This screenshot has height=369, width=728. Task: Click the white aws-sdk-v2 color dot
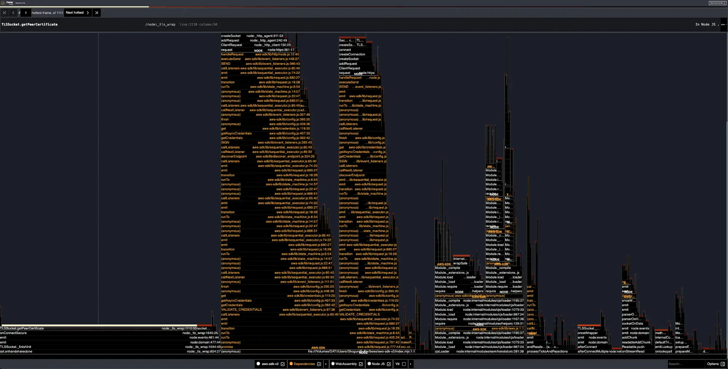point(258,364)
